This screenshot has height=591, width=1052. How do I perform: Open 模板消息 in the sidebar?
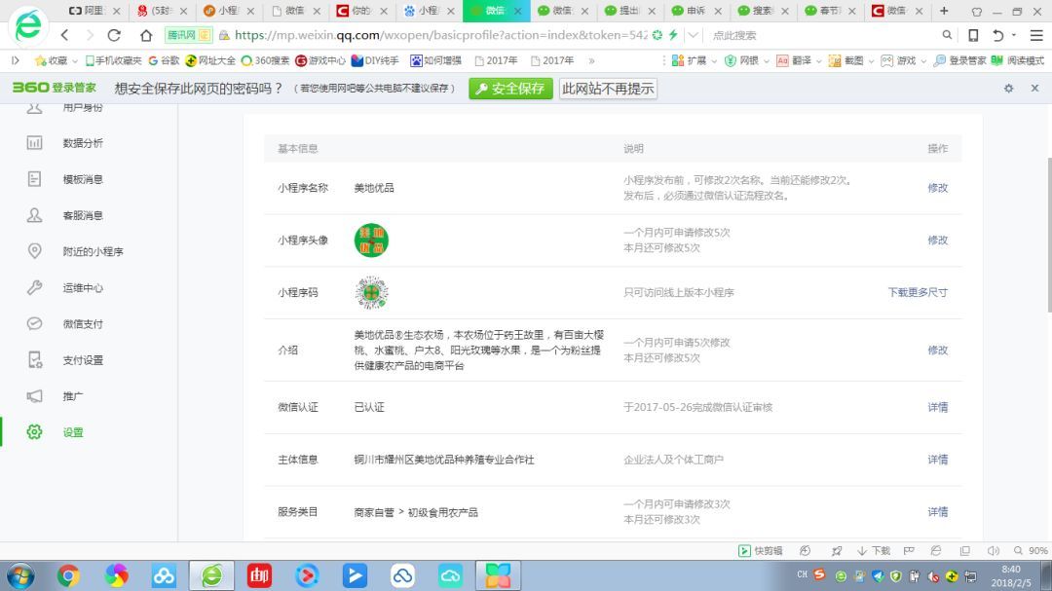point(83,179)
